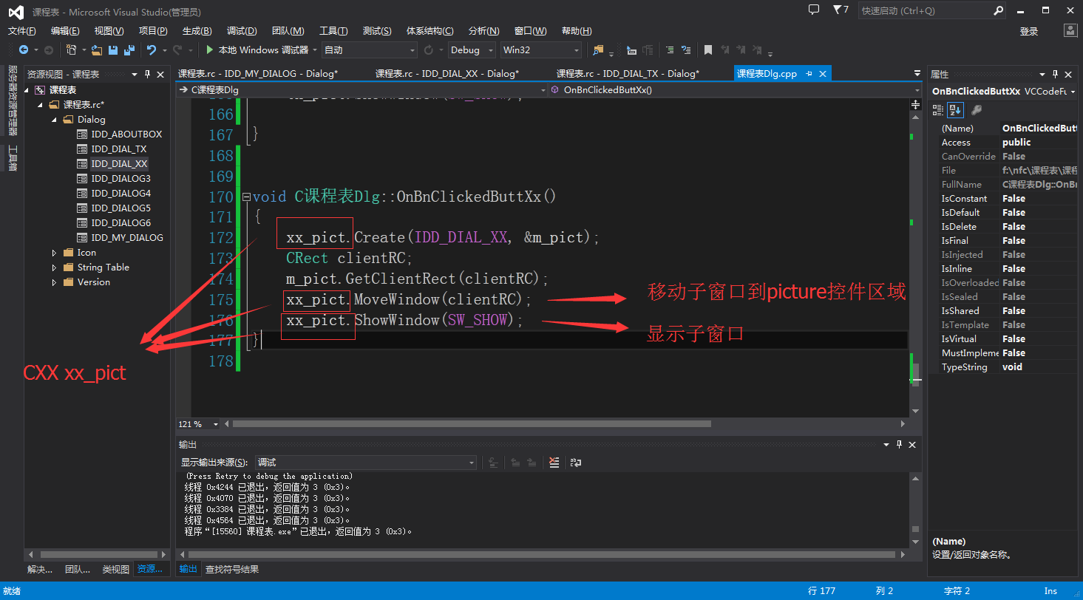Collapse OnBnClickedButtXx function outline toggle
The width and height of the screenshot is (1083, 600).
click(x=246, y=197)
